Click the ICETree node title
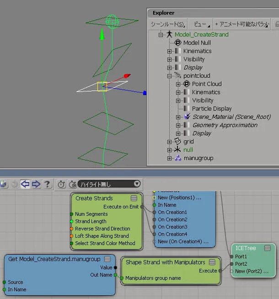This screenshot has height=299, width=279. (x=246, y=248)
